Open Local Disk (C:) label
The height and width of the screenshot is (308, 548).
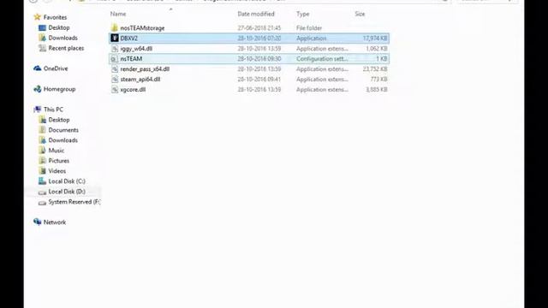(67, 181)
